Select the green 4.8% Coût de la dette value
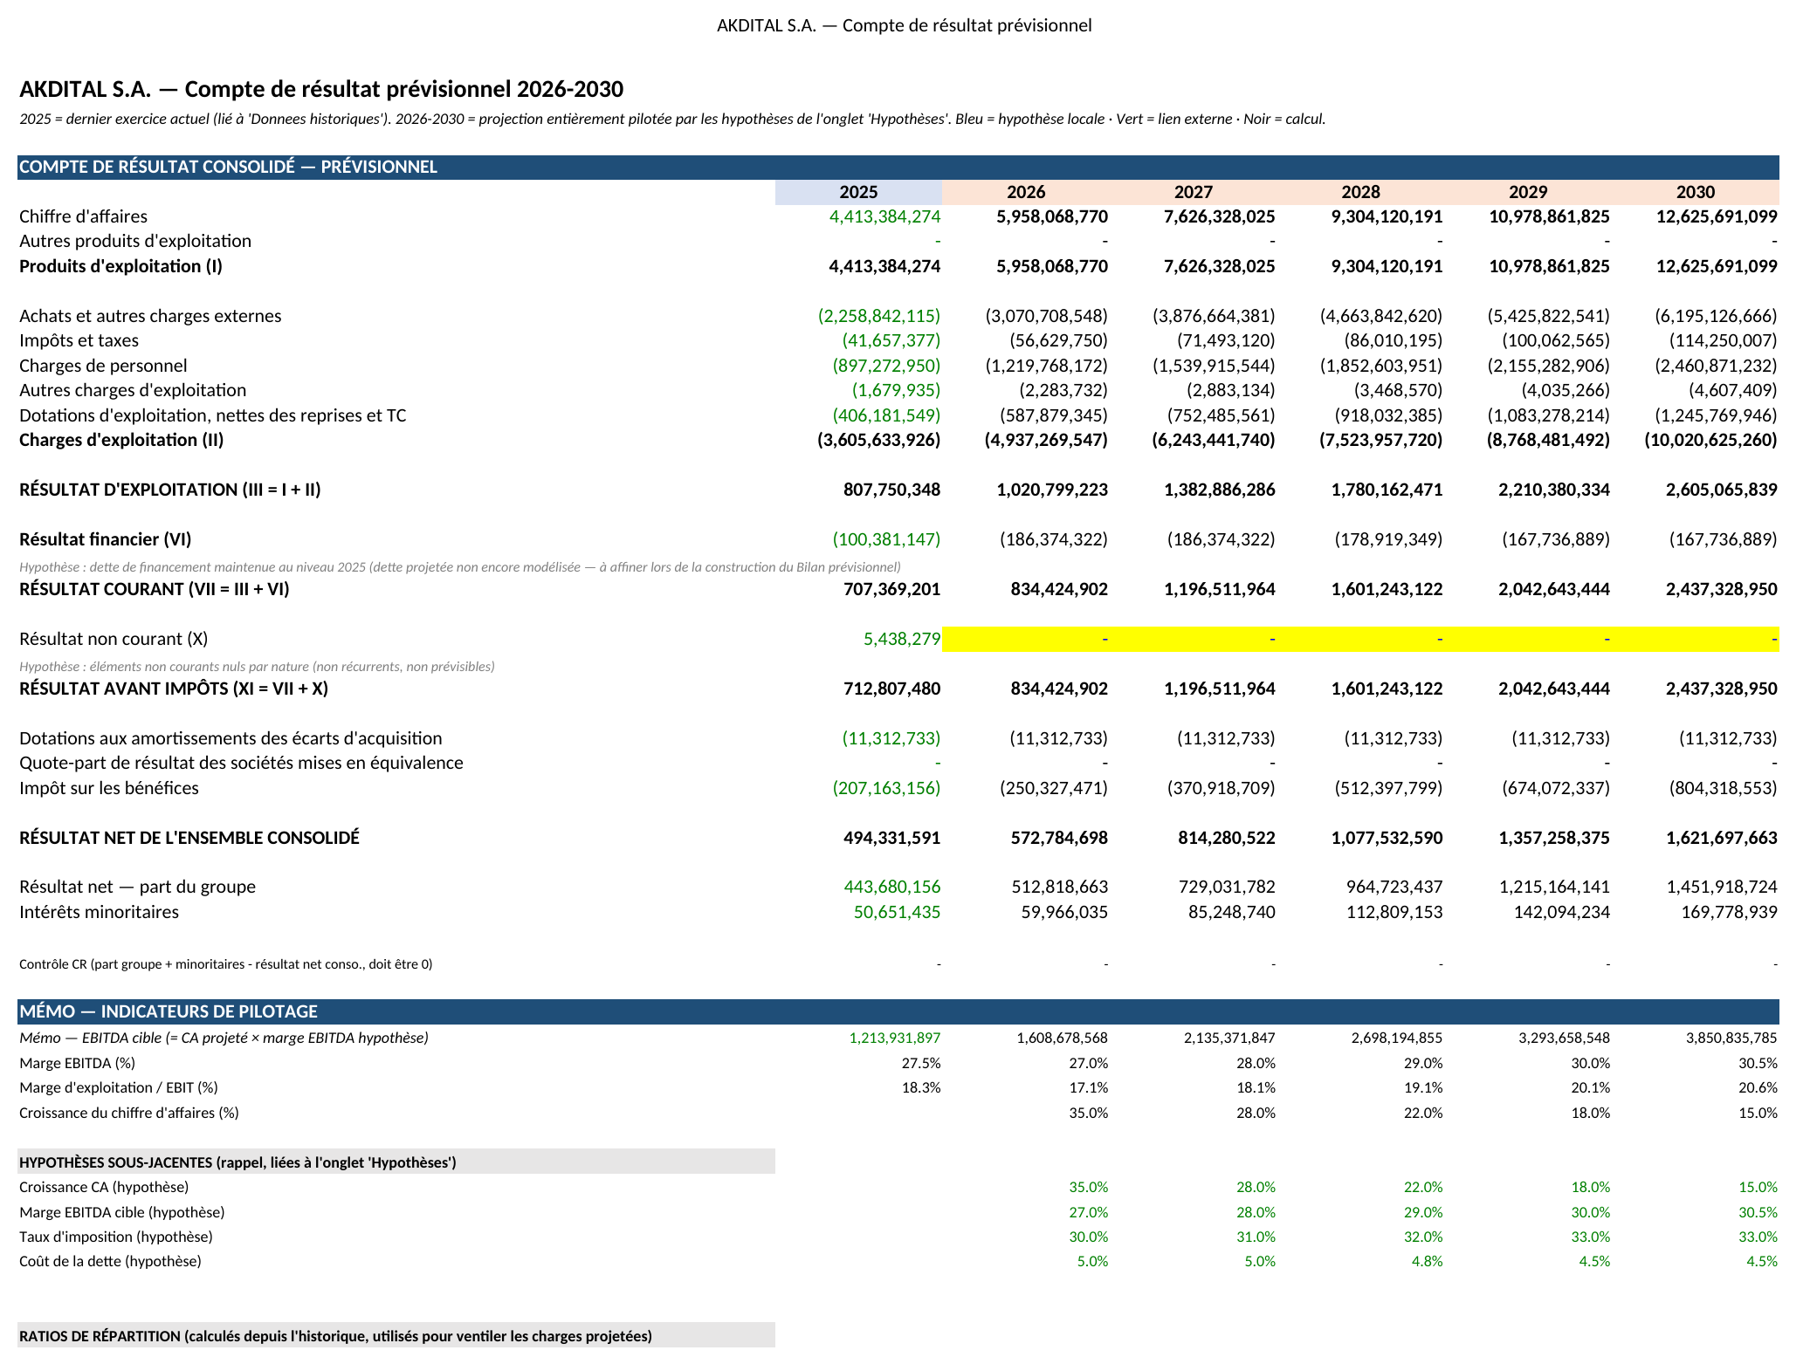This screenshot has width=1810, height=1364. (x=1427, y=1261)
